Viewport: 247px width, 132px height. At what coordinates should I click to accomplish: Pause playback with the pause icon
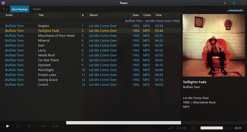[18, 126]
